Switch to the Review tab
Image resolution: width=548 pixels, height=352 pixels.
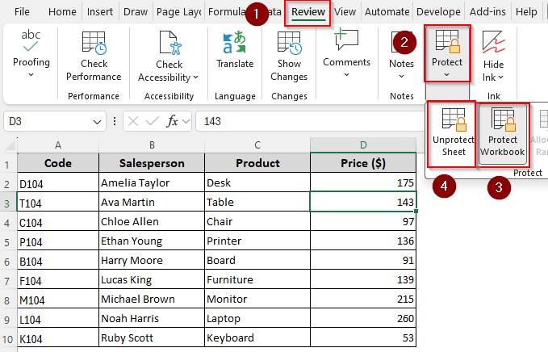coord(308,12)
